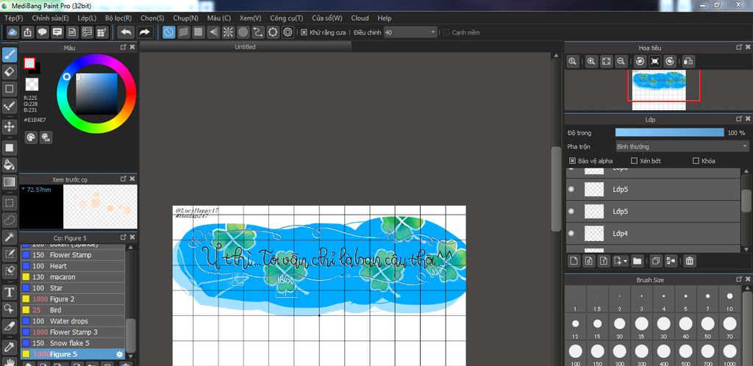Select the macaron brush
753x366 pixels.
[73, 277]
